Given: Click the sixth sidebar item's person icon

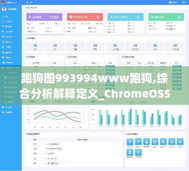Looking at the screenshot, I should point(3,42).
